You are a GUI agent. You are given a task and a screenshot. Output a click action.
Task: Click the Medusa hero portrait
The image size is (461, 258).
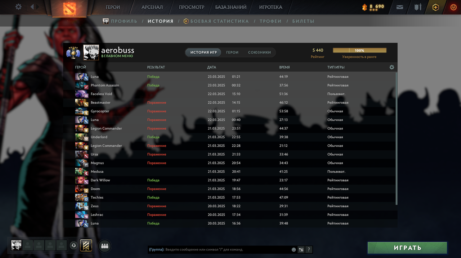82,171
